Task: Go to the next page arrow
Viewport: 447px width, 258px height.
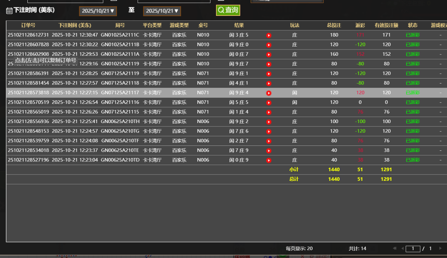Action: click(x=440, y=248)
